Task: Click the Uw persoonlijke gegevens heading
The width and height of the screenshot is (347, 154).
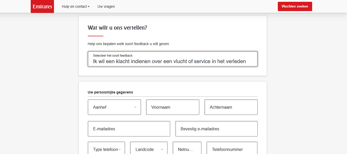Action: tap(110, 92)
